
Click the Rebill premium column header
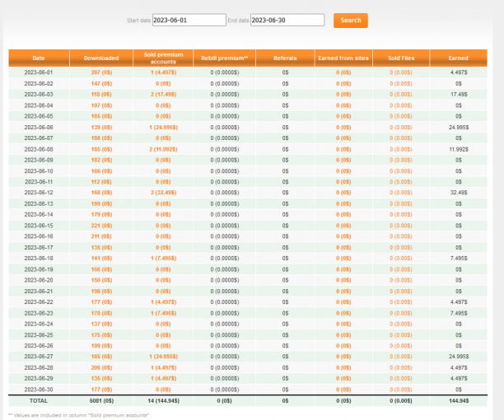(x=224, y=58)
